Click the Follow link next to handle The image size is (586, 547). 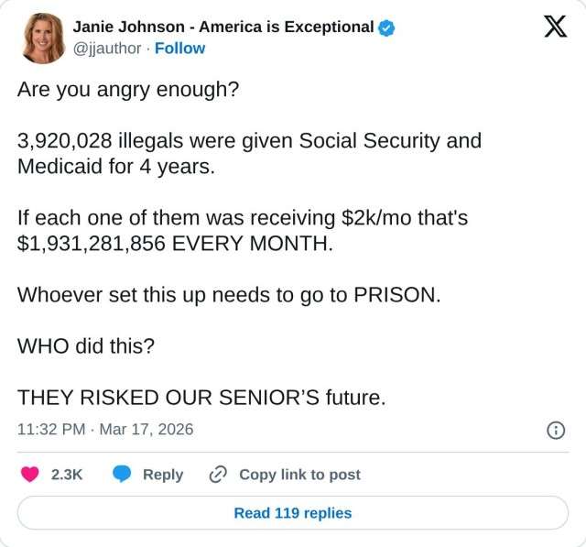(x=179, y=49)
